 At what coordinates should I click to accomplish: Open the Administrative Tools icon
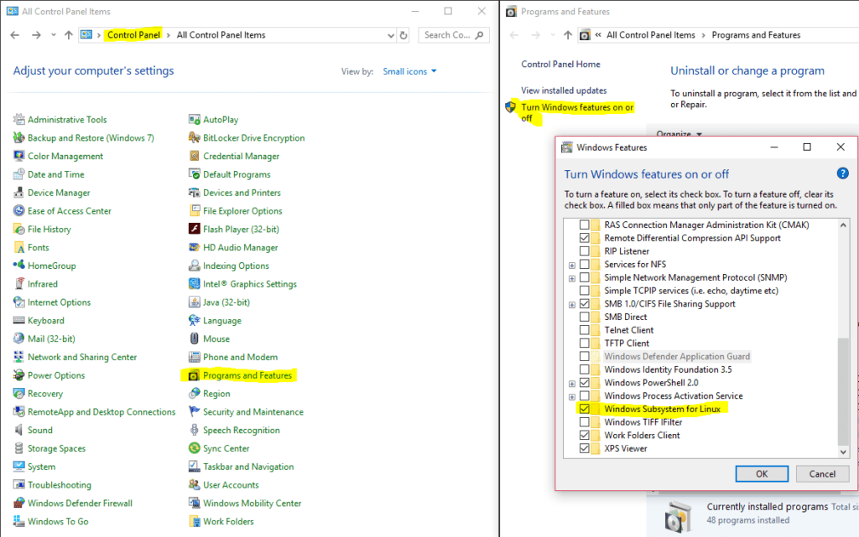(x=19, y=119)
